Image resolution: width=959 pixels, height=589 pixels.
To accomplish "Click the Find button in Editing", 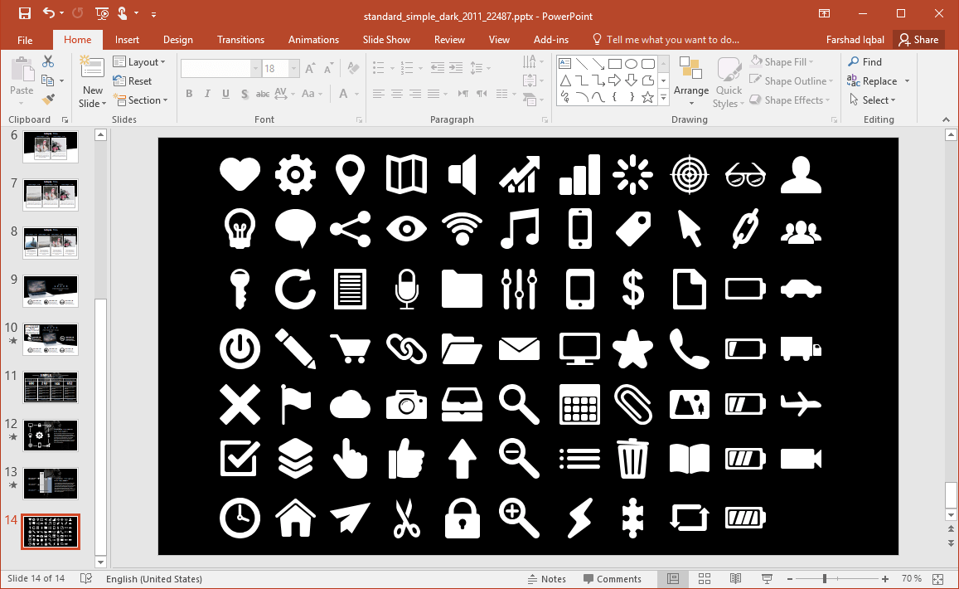I will point(865,62).
